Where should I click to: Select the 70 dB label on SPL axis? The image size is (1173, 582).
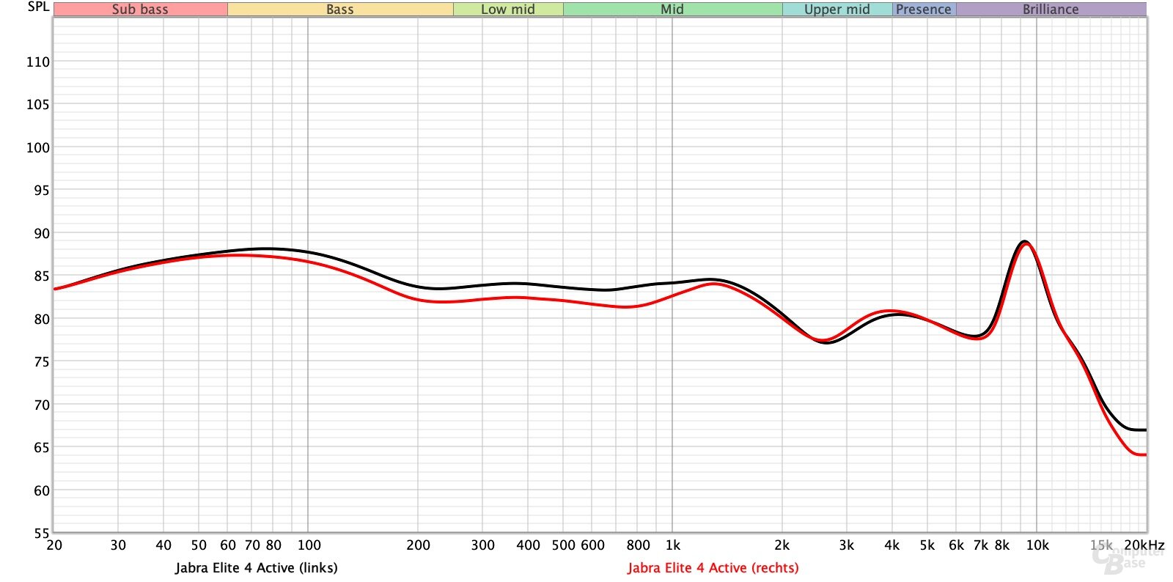pos(42,405)
